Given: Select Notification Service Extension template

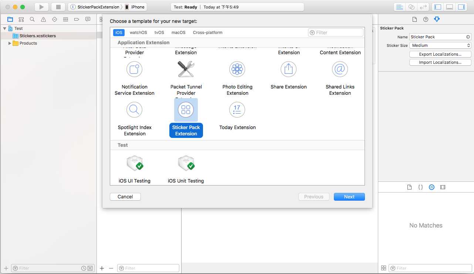Looking at the screenshot, I should pos(135,78).
